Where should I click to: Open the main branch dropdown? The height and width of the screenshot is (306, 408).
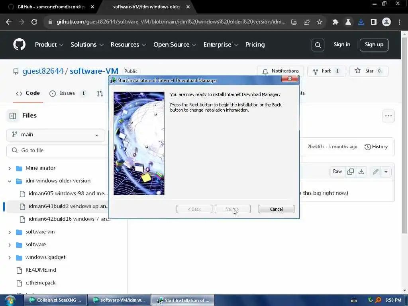55,135
